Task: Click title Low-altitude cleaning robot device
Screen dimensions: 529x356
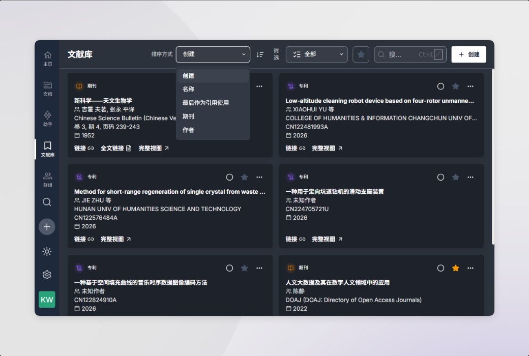Action: point(379,101)
